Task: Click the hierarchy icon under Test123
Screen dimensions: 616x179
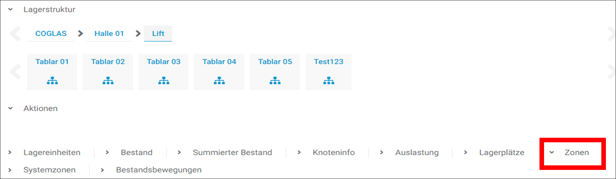Action: pos(329,81)
